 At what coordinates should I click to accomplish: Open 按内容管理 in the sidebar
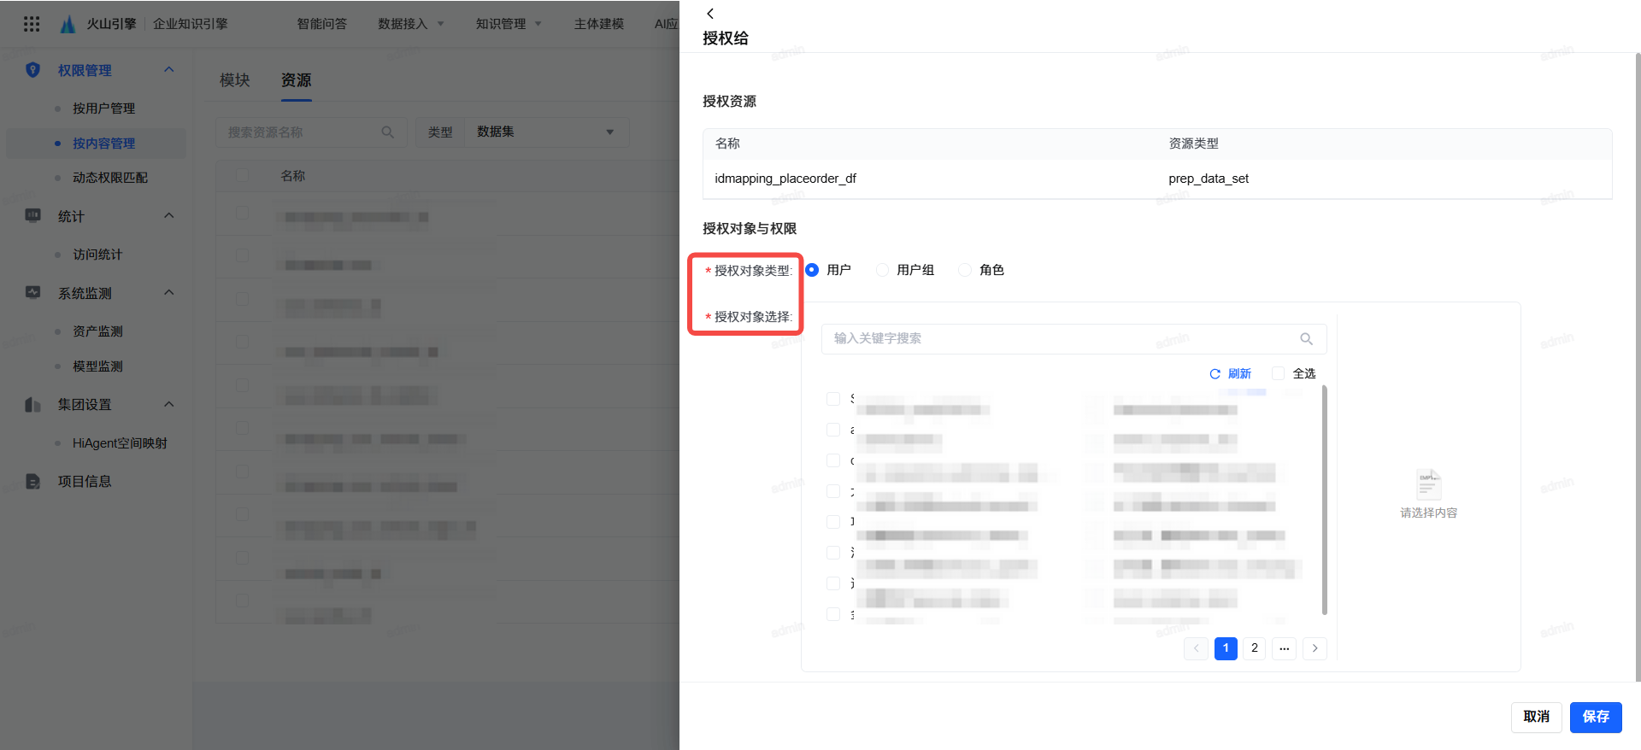pos(103,144)
